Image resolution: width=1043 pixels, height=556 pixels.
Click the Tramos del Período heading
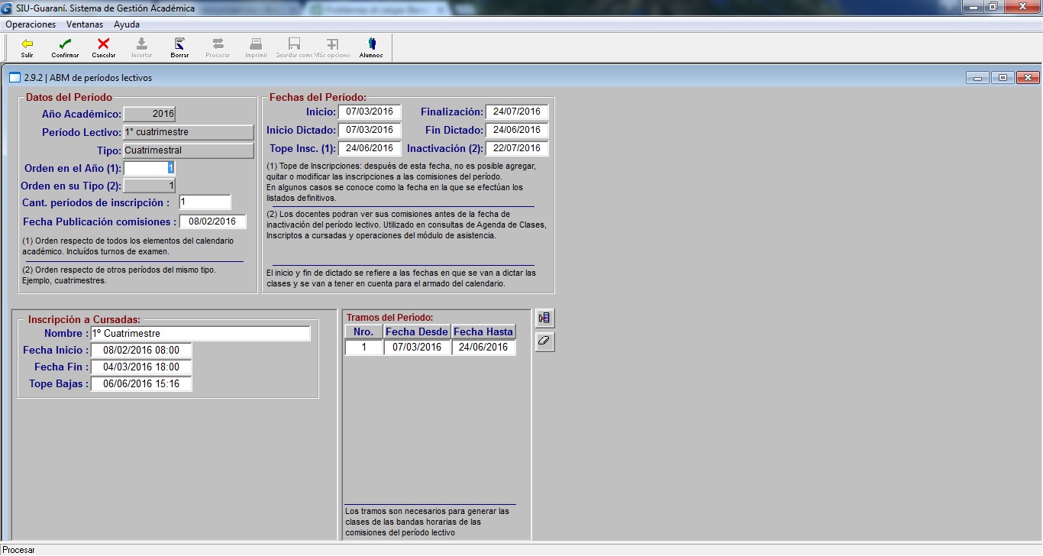click(389, 318)
